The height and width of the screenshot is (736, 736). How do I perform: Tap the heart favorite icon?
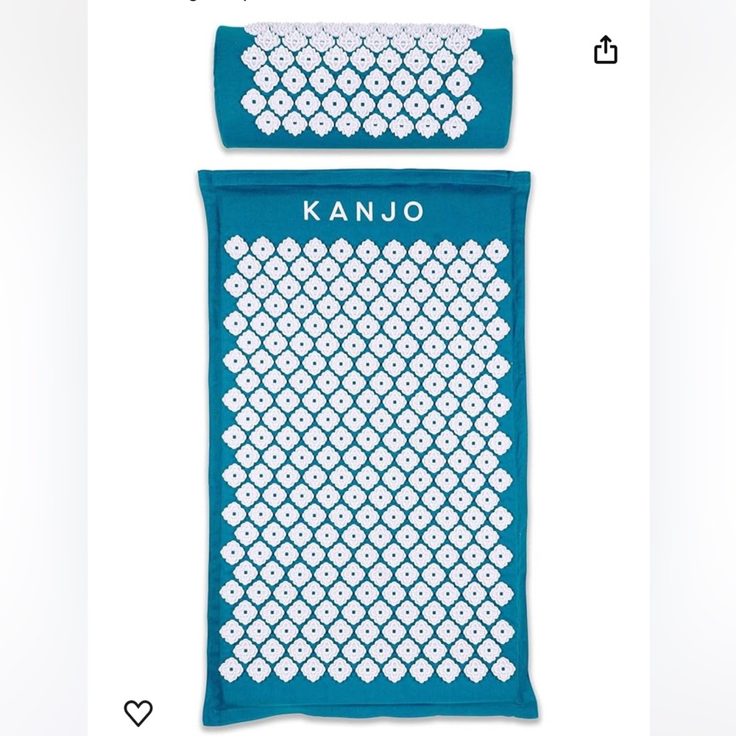click(138, 712)
